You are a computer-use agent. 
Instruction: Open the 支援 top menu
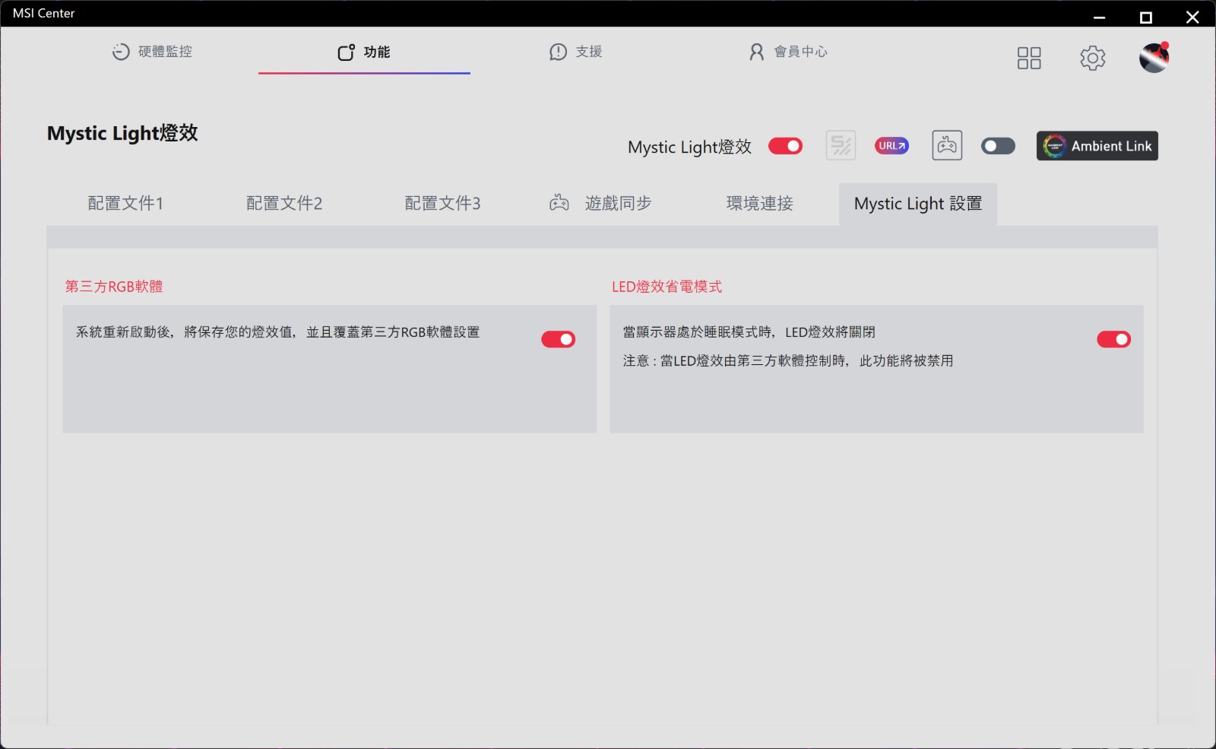tap(576, 52)
